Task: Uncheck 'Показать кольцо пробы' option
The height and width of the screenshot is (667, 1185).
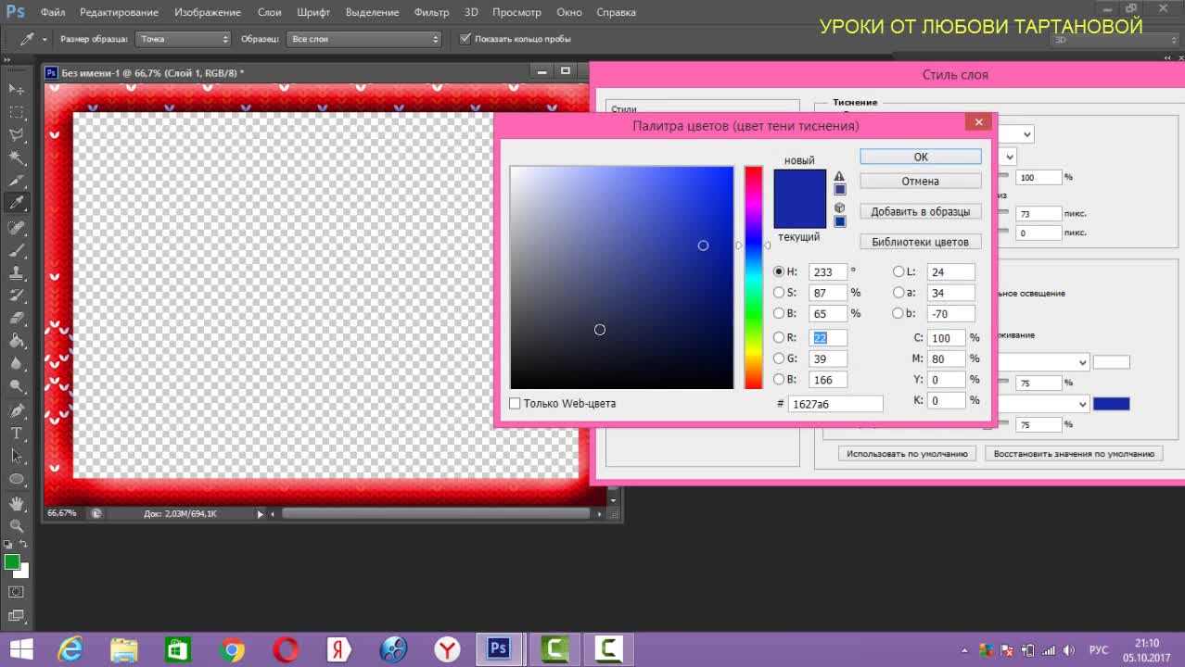Action: [465, 39]
